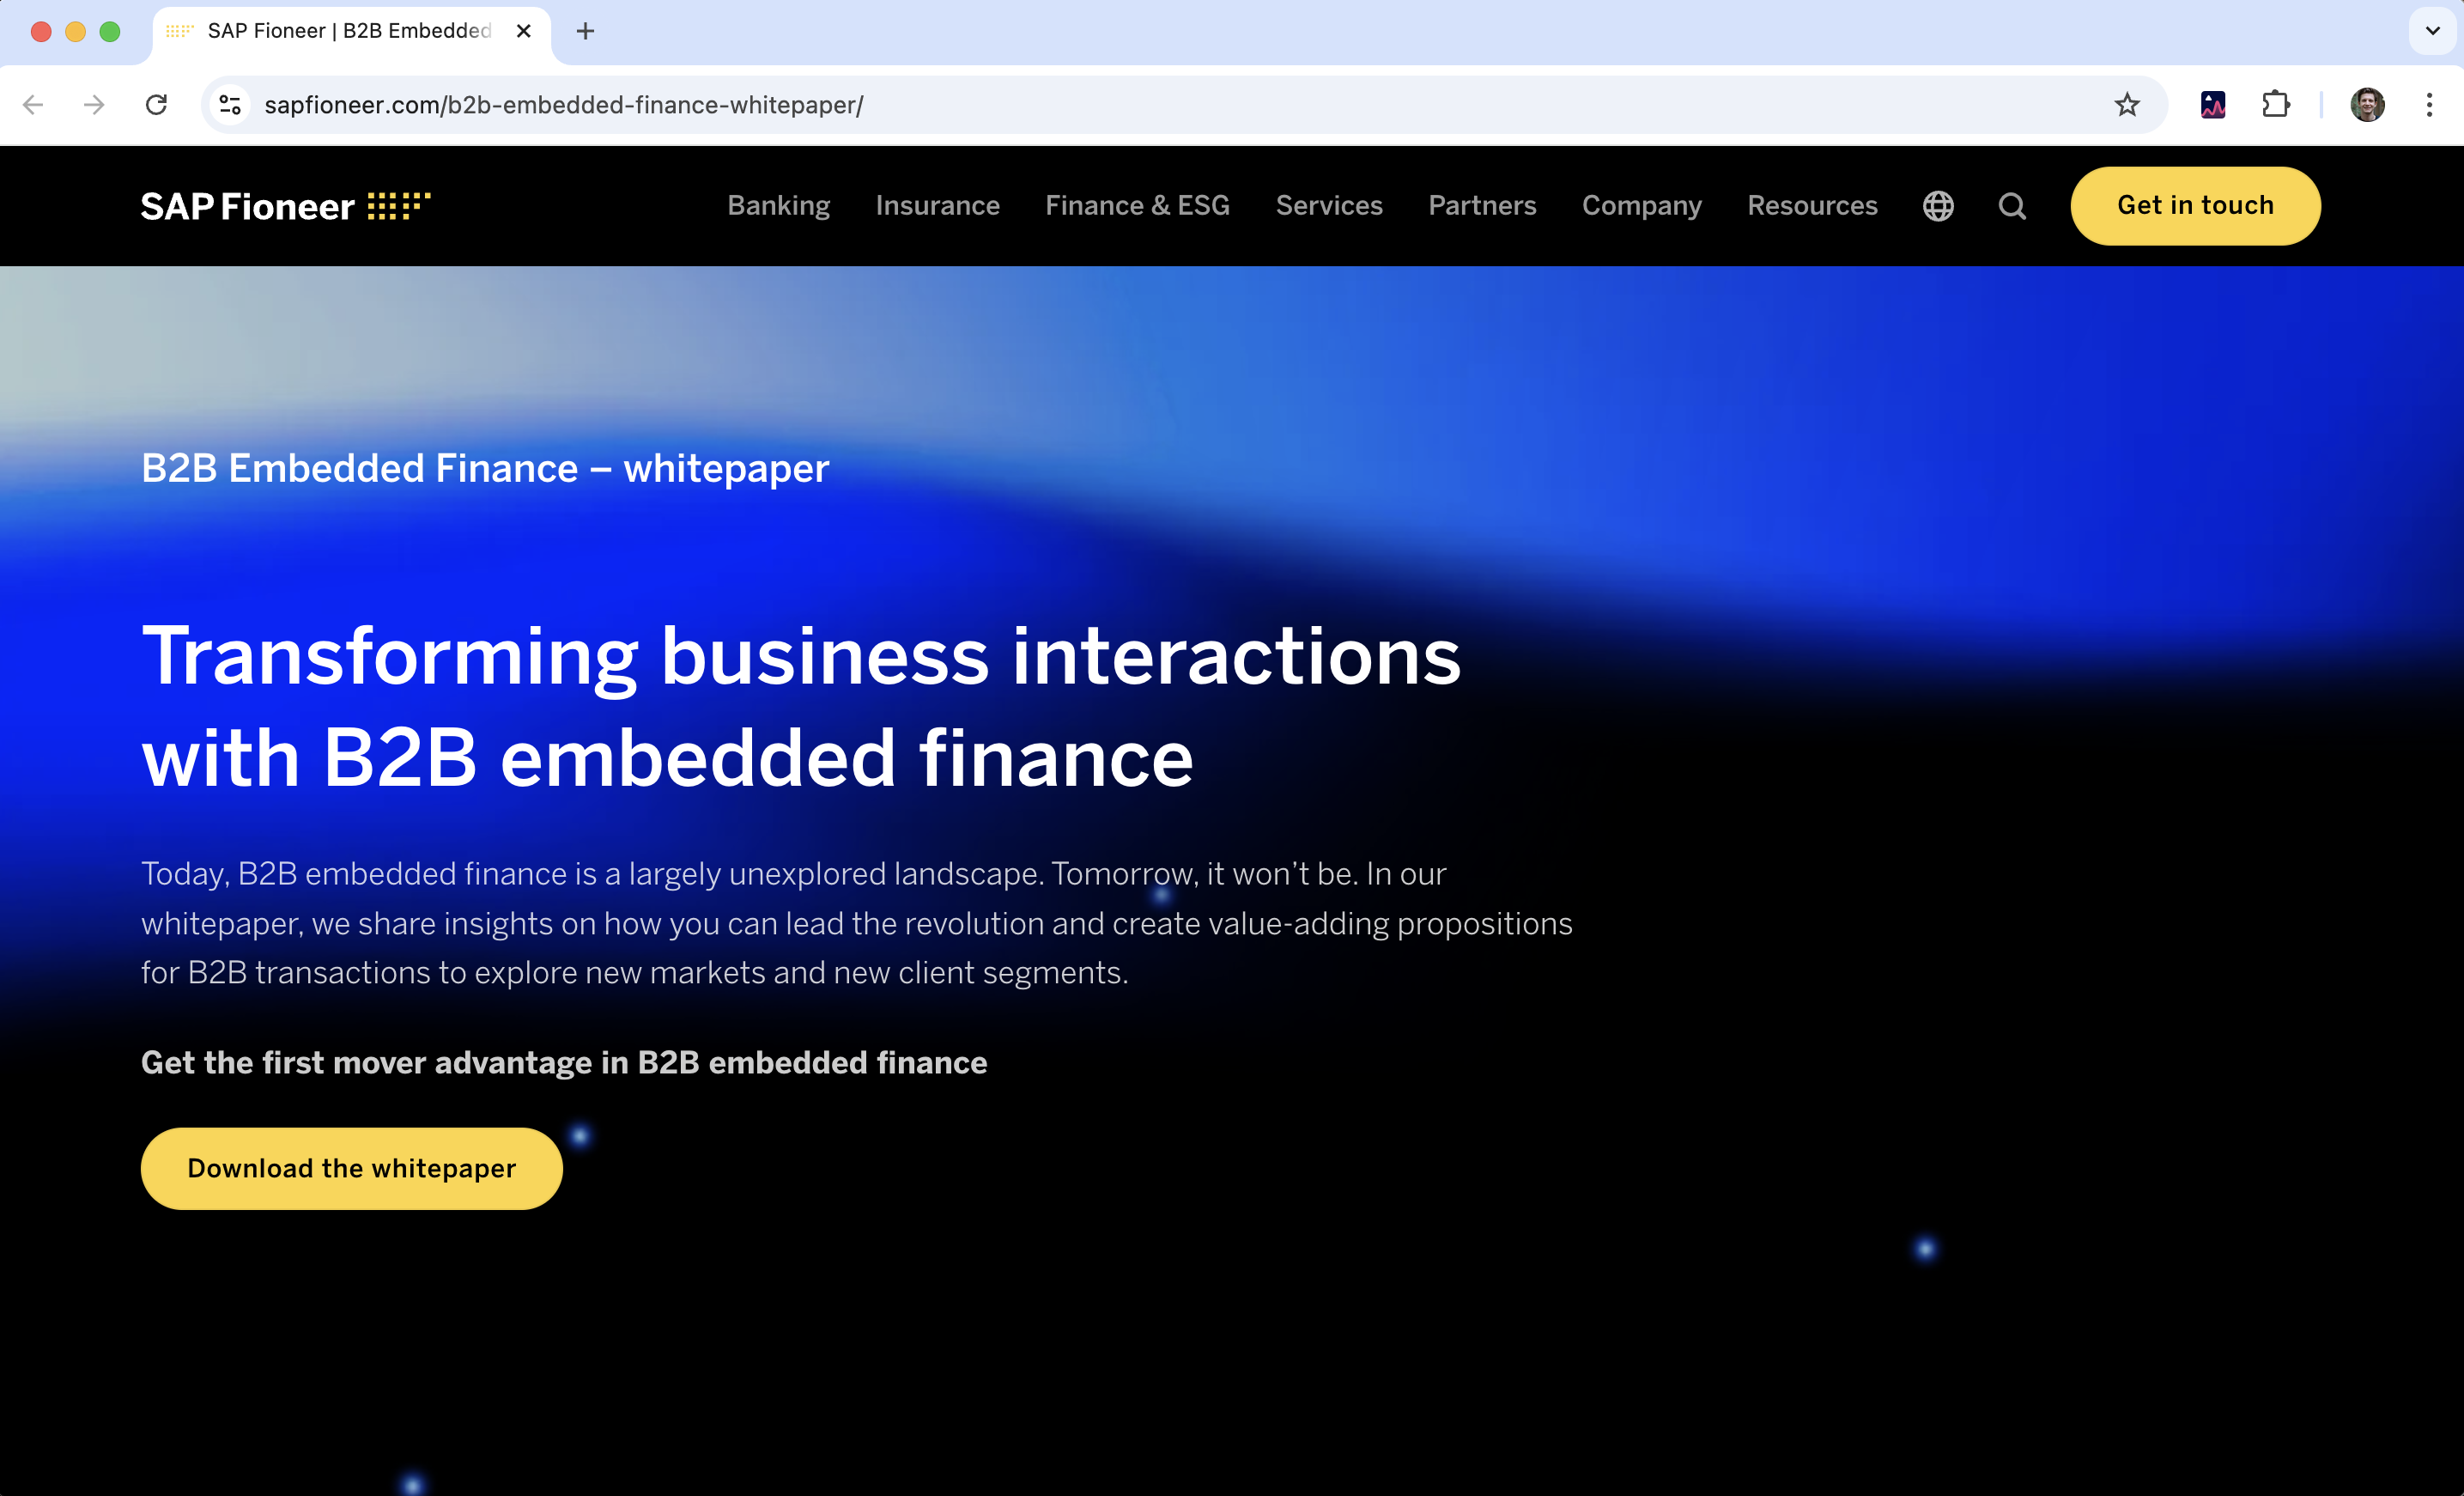Go to the SAP Fioneer logo homepage
Image resolution: width=2464 pixels, height=1496 pixels.
point(285,206)
